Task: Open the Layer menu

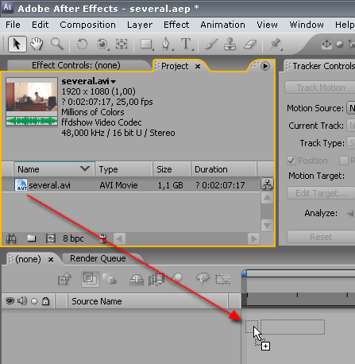Action: 140,25
